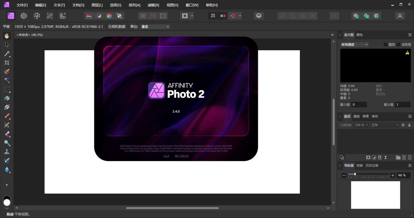Image resolution: width=414 pixels, height=218 pixels.
Task: Zoom out with navigator minus button
Action: coord(344,175)
